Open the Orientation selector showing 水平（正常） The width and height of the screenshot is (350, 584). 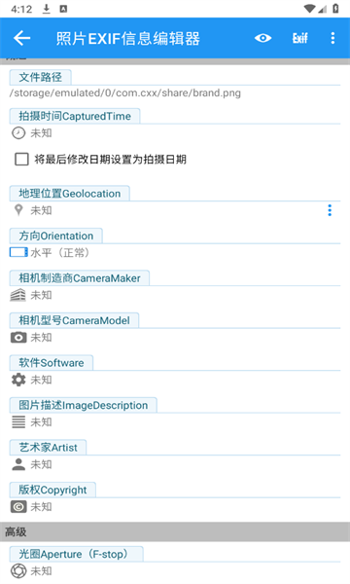[50, 253]
